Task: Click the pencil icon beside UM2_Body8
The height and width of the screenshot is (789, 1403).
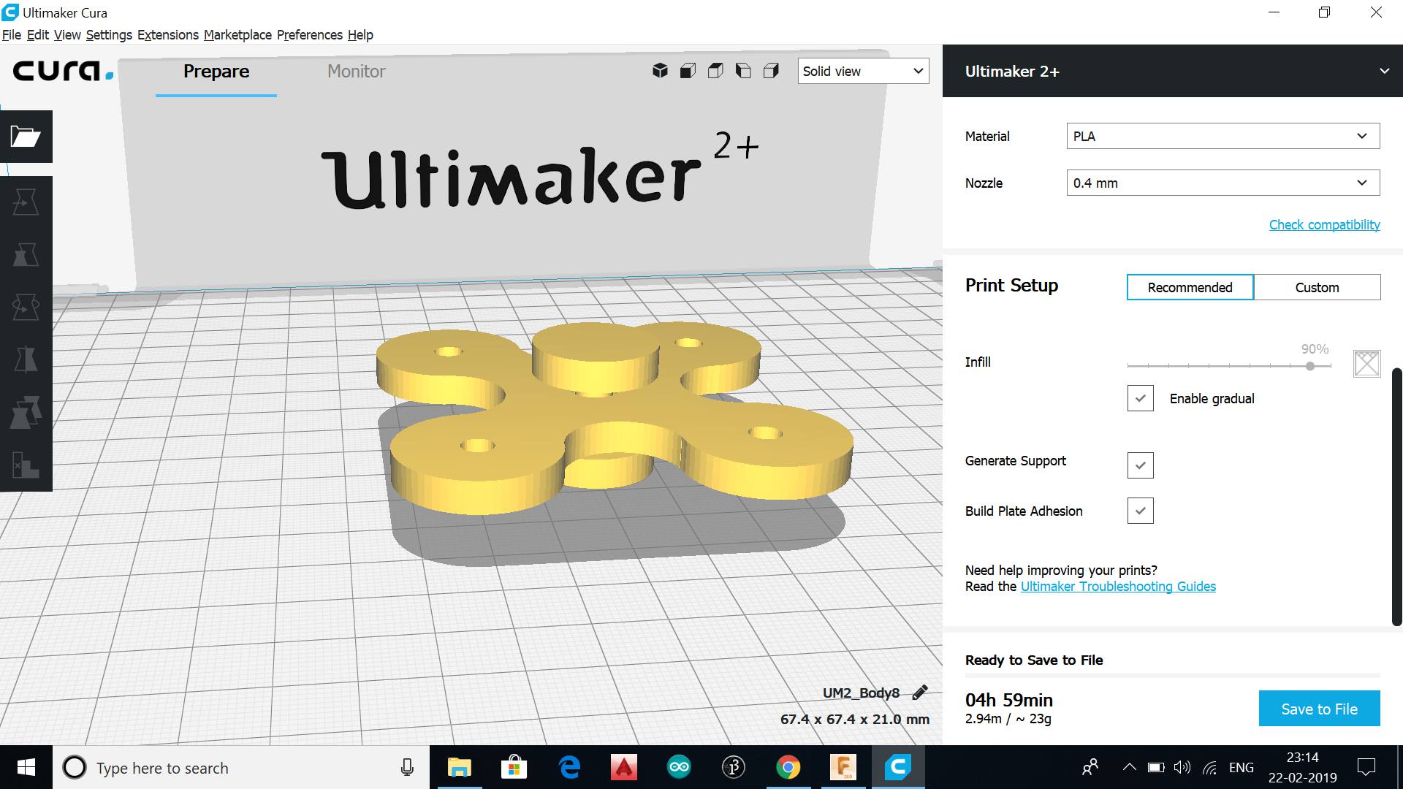Action: 920,693
